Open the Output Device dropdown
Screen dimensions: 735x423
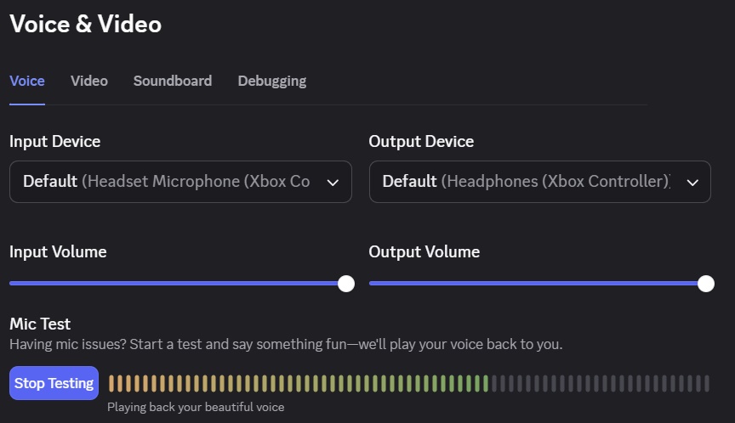[529, 182]
